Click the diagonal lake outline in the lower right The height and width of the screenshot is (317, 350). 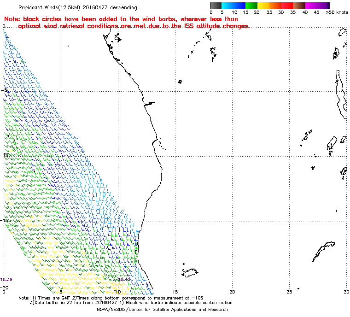coord(323,251)
